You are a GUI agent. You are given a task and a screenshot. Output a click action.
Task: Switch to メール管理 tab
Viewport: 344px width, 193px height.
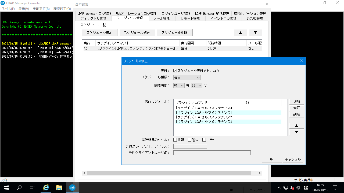162,18
